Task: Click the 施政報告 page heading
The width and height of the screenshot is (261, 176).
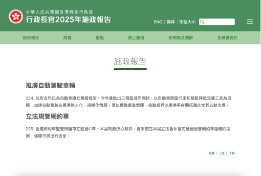Action: coord(130,61)
